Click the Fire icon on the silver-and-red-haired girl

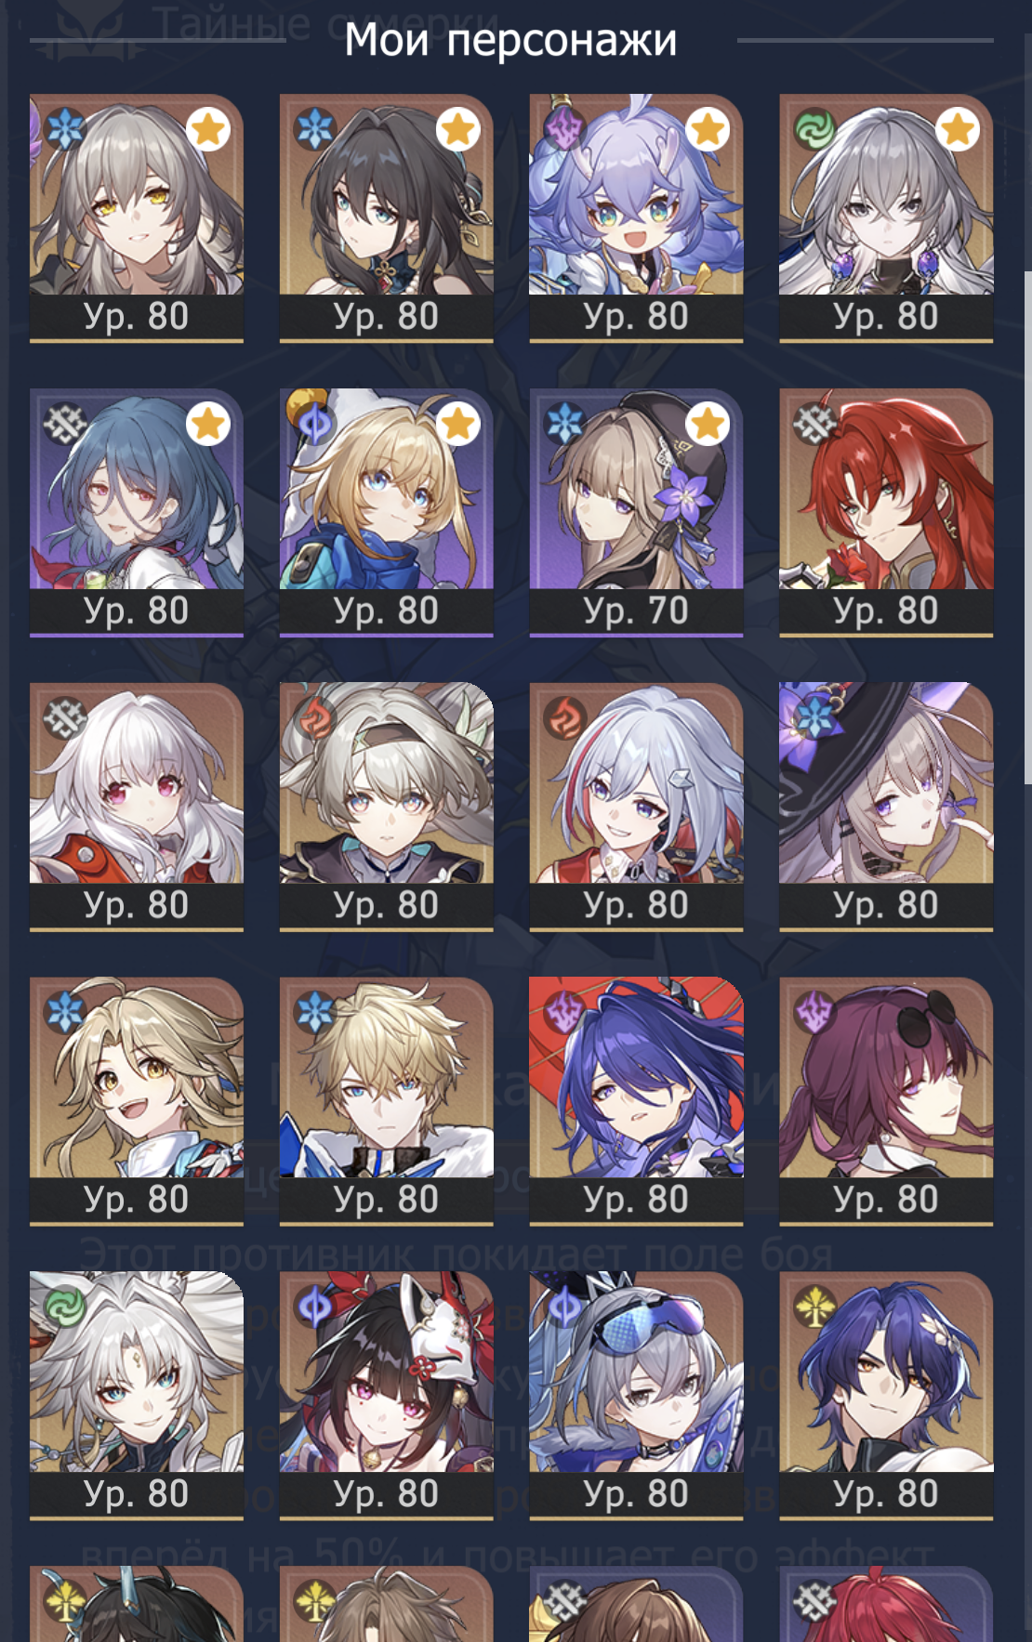pyautogui.click(x=565, y=718)
